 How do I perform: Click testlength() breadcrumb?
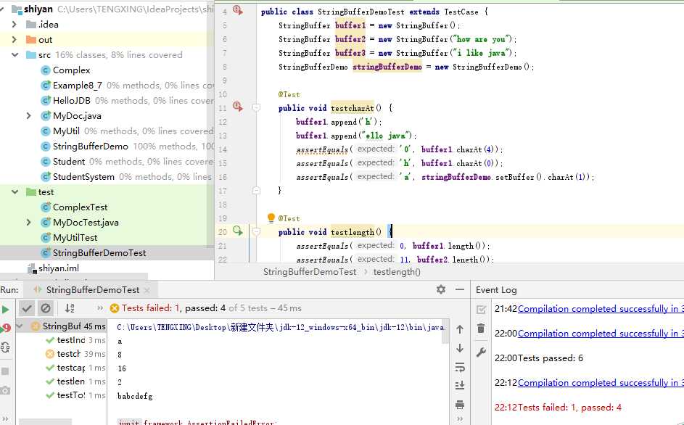pos(397,272)
